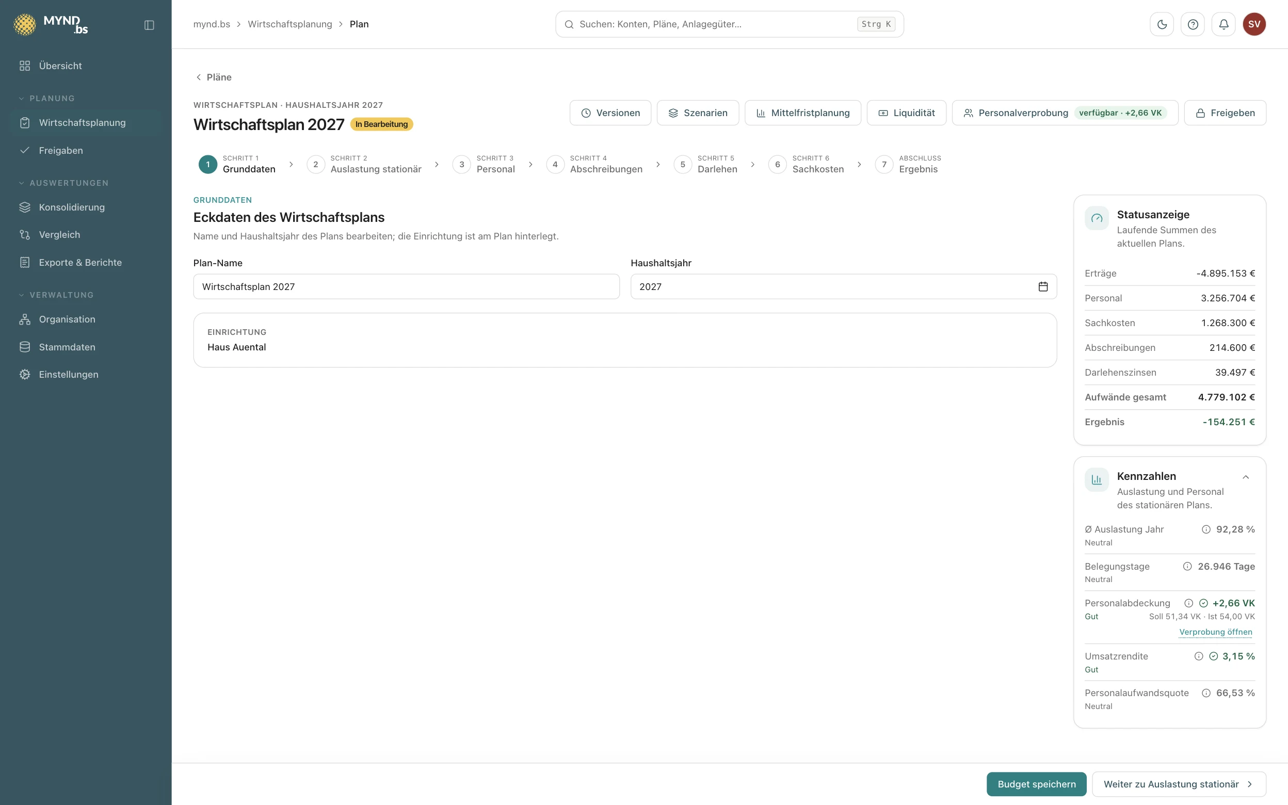Open the SV user avatar
Image resolution: width=1288 pixels, height=805 pixels.
click(x=1254, y=24)
